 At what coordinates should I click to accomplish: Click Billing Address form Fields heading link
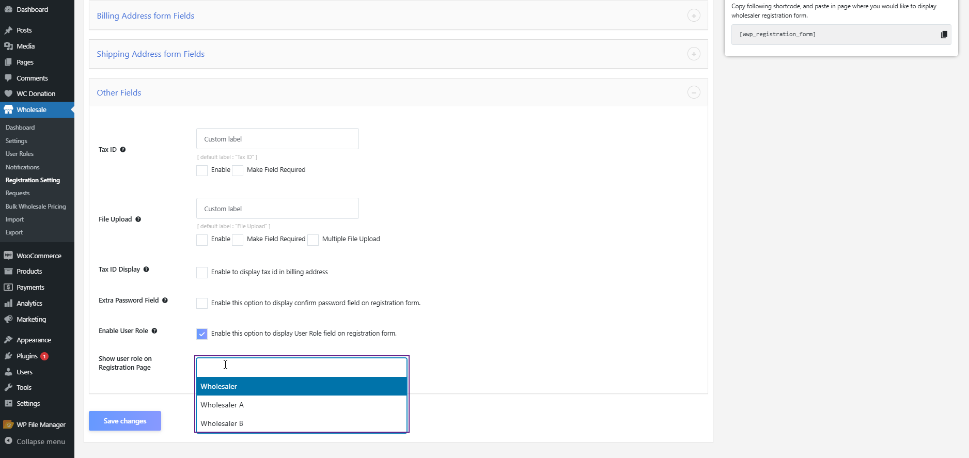146,16
